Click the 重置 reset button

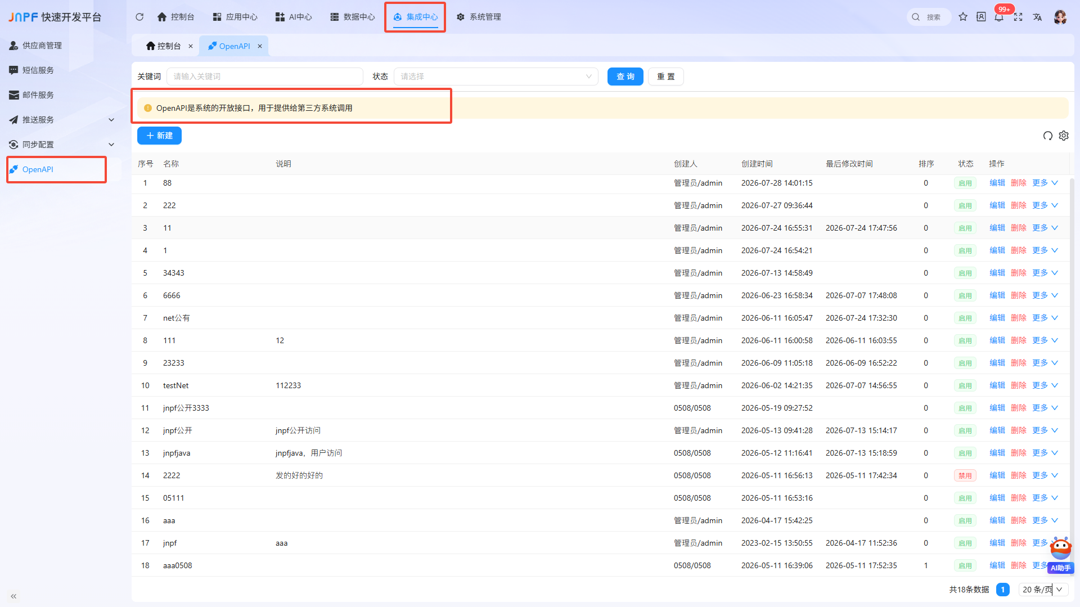tap(666, 77)
